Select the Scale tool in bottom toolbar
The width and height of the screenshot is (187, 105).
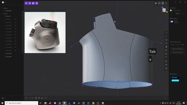[32, 98]
